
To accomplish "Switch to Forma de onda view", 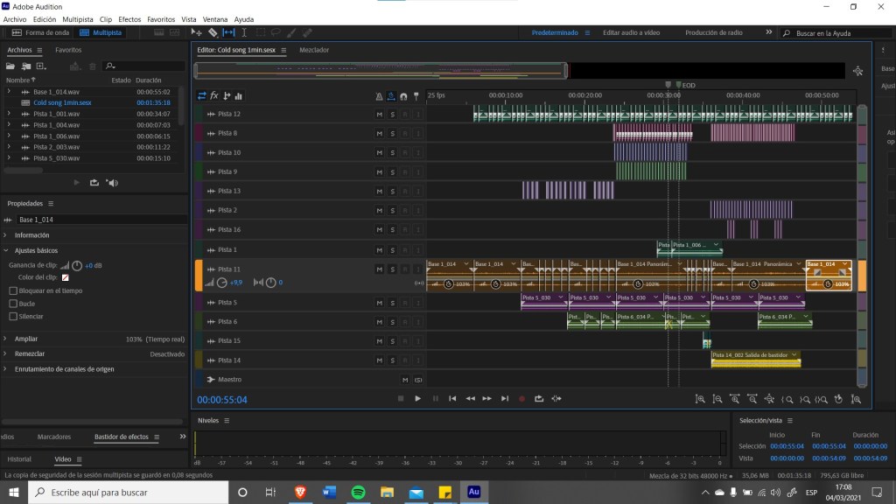I will pos(40,32).
